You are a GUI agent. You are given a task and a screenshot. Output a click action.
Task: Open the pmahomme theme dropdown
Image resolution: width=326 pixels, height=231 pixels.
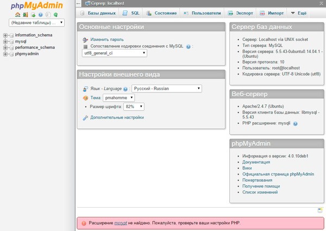pyautogui.click(x=118, y=98)
